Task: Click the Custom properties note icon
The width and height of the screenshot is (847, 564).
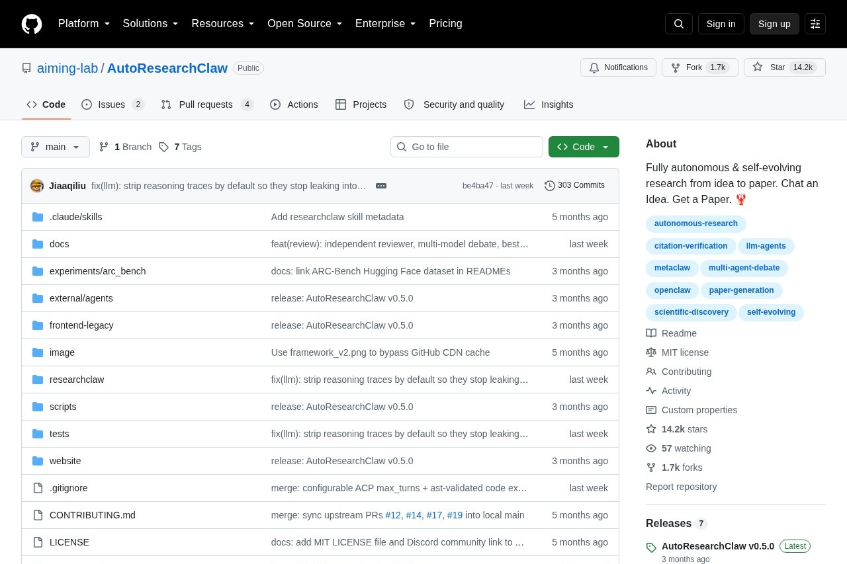Action: (x=651, y=410)
